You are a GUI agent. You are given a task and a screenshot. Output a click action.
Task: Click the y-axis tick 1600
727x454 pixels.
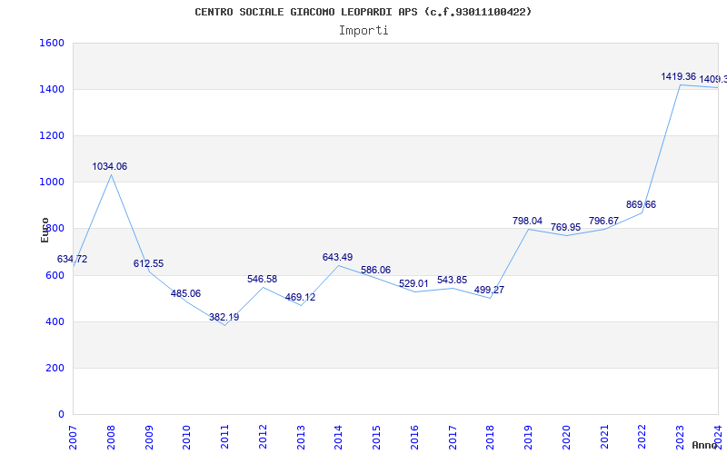click(x=52, y=43)
